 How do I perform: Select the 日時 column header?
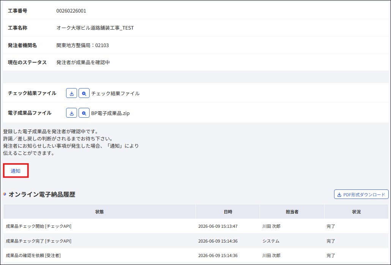tap(228, 211)
